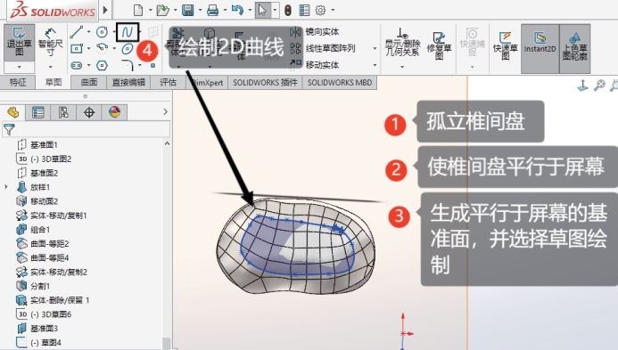
Task: Select the Straight Slot tool
Action: (76, 65)
